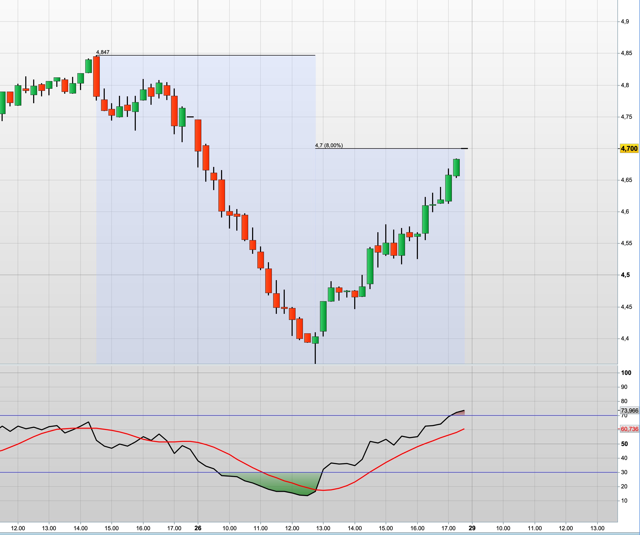
Task: Click the 4,75 price axis label
Action: [626, 117]
